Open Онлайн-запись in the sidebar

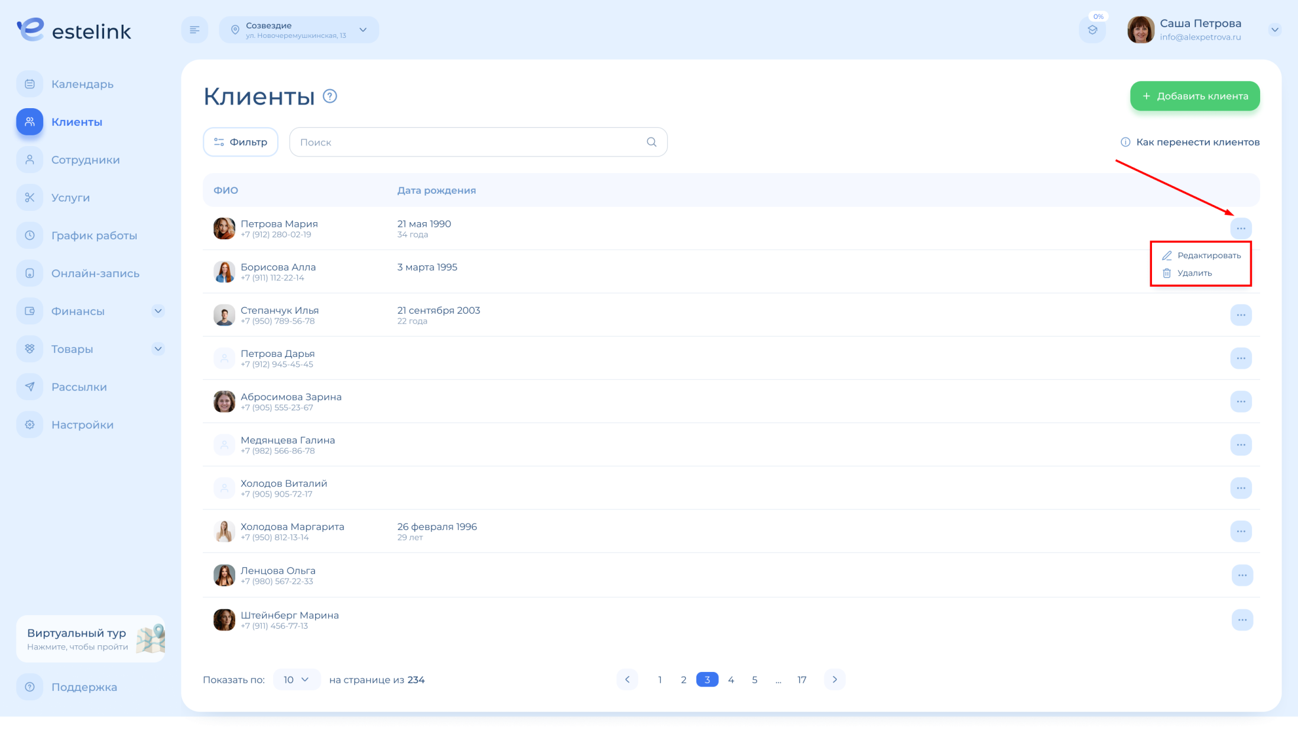(x=95, y=273)
